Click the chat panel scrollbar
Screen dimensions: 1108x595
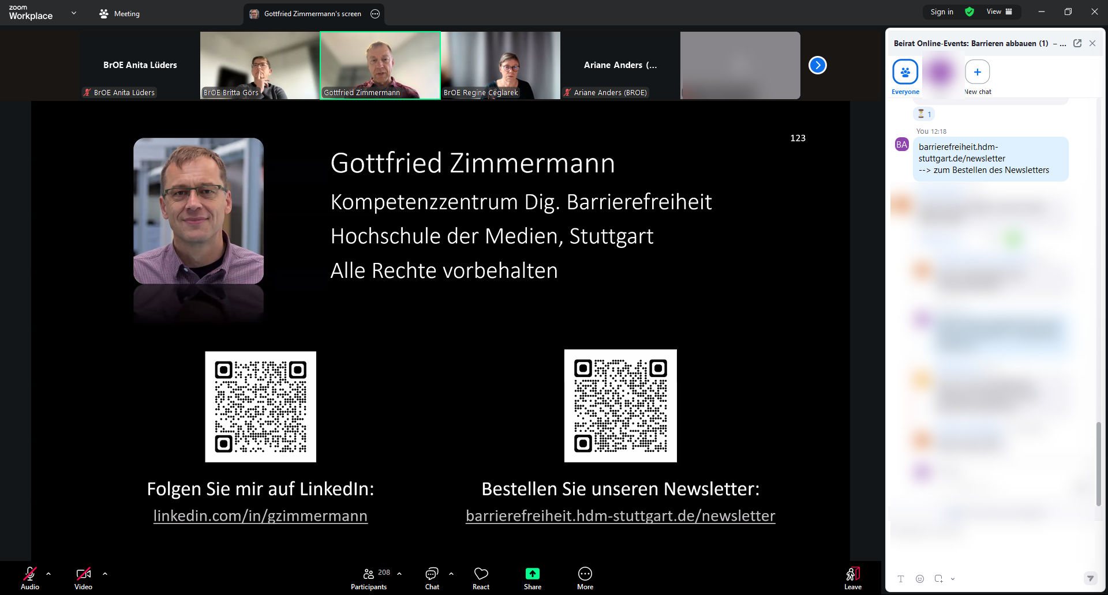1098,461
